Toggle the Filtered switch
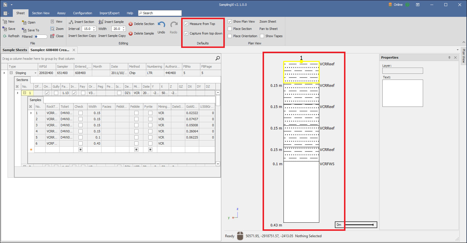 [40, 37]
